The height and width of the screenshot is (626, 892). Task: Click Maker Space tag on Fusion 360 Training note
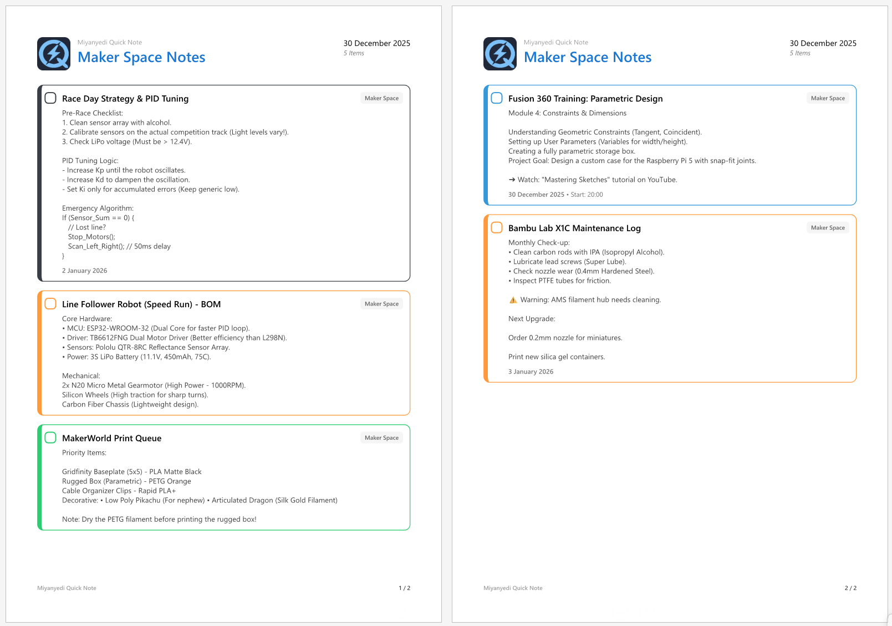click(x=828, y=98)
